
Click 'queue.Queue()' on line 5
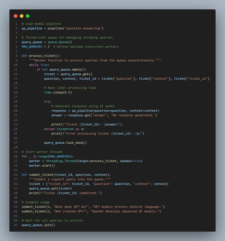click(60, 42)
